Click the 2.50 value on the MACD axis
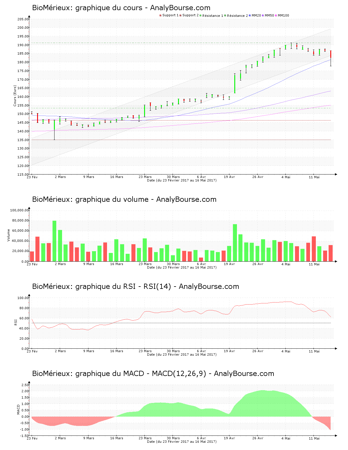 click(25, 385)
